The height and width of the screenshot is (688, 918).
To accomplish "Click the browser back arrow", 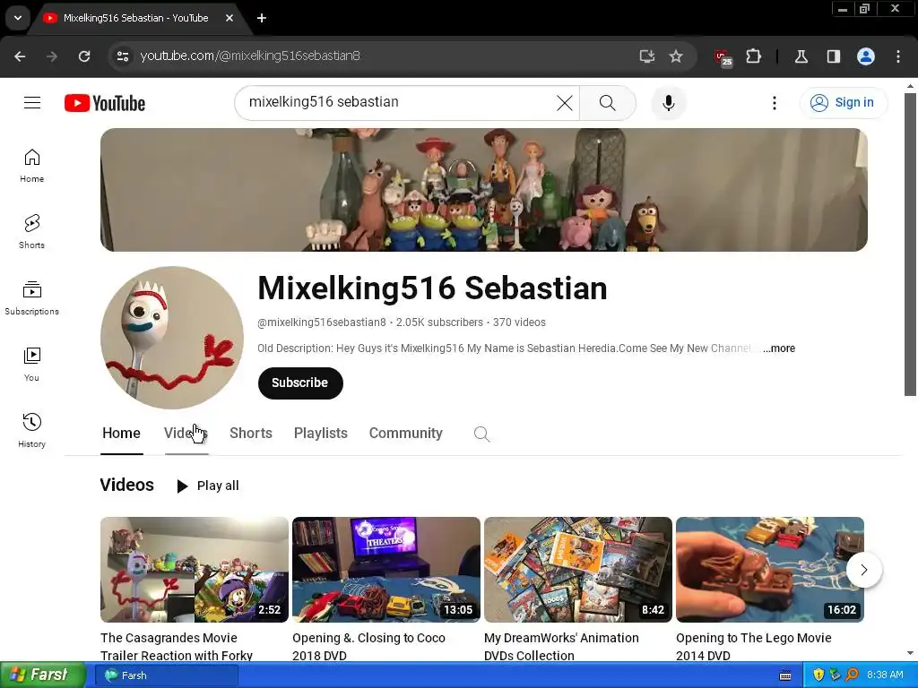I will tap(20, 56).
